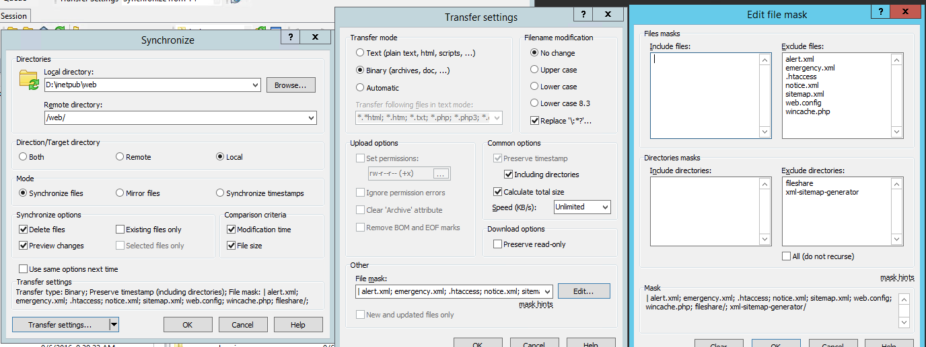Close the Synchronize dialog with X
The image size is (926, 347).
315,38
